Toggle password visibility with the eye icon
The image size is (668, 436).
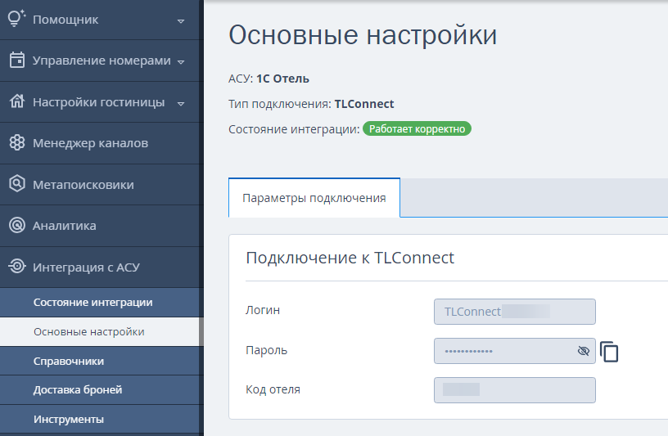click(583, 351)
